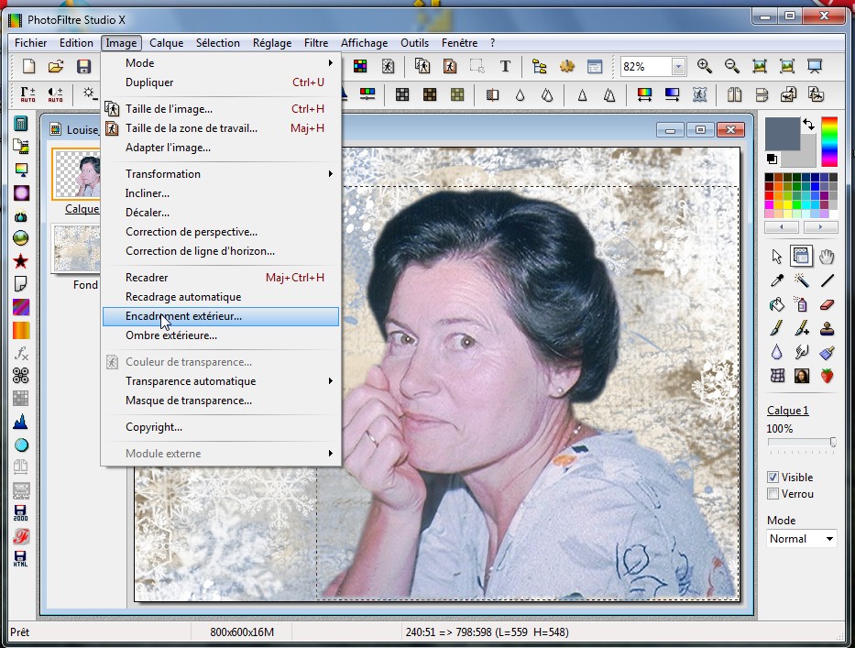Select the blur water drop tool
The width and height of the screenshot is (855, 648).
coord(776,352)
